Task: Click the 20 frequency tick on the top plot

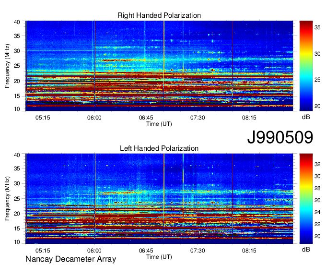Action: click(17, 81)
